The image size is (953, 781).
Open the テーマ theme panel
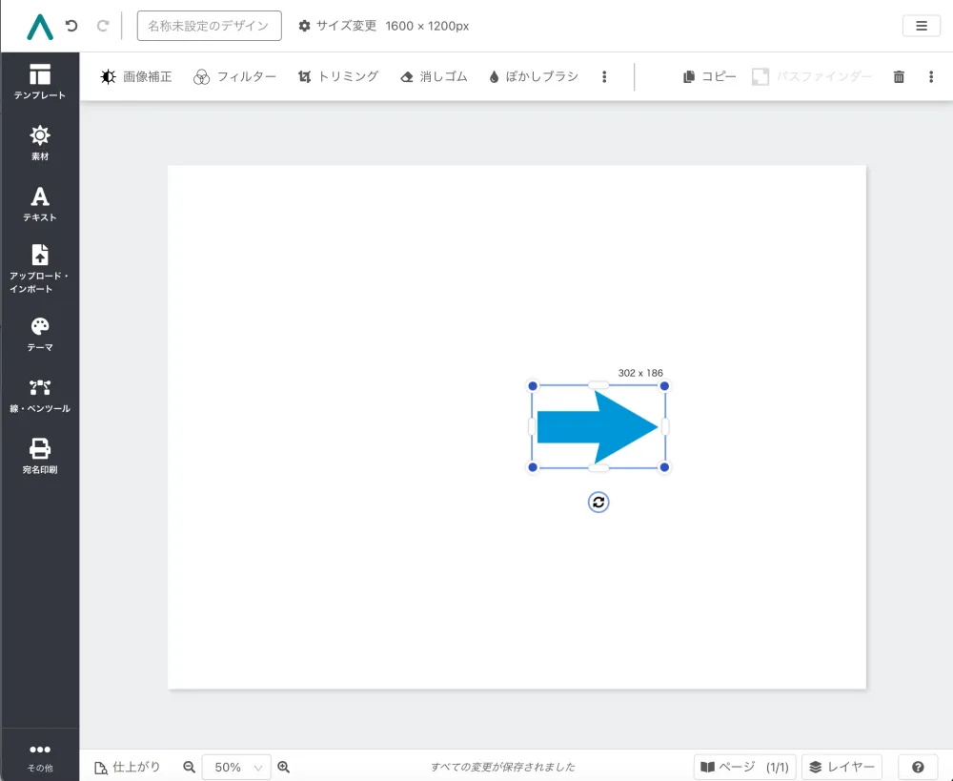point(39,333)
